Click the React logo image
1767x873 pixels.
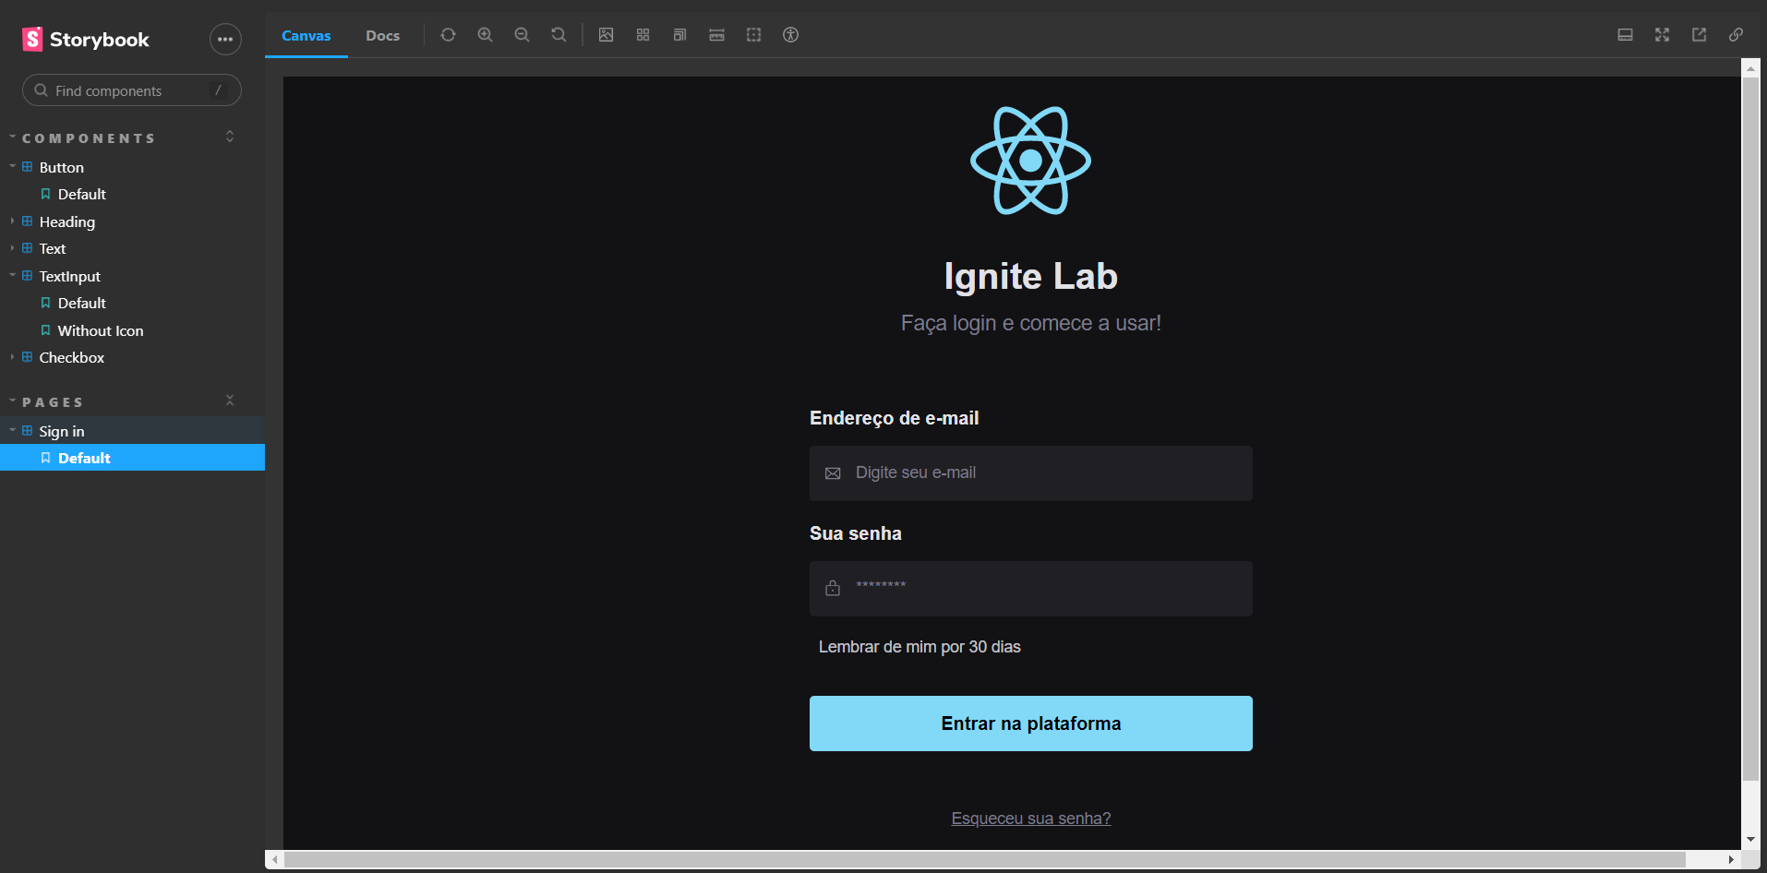[1031, 161]
